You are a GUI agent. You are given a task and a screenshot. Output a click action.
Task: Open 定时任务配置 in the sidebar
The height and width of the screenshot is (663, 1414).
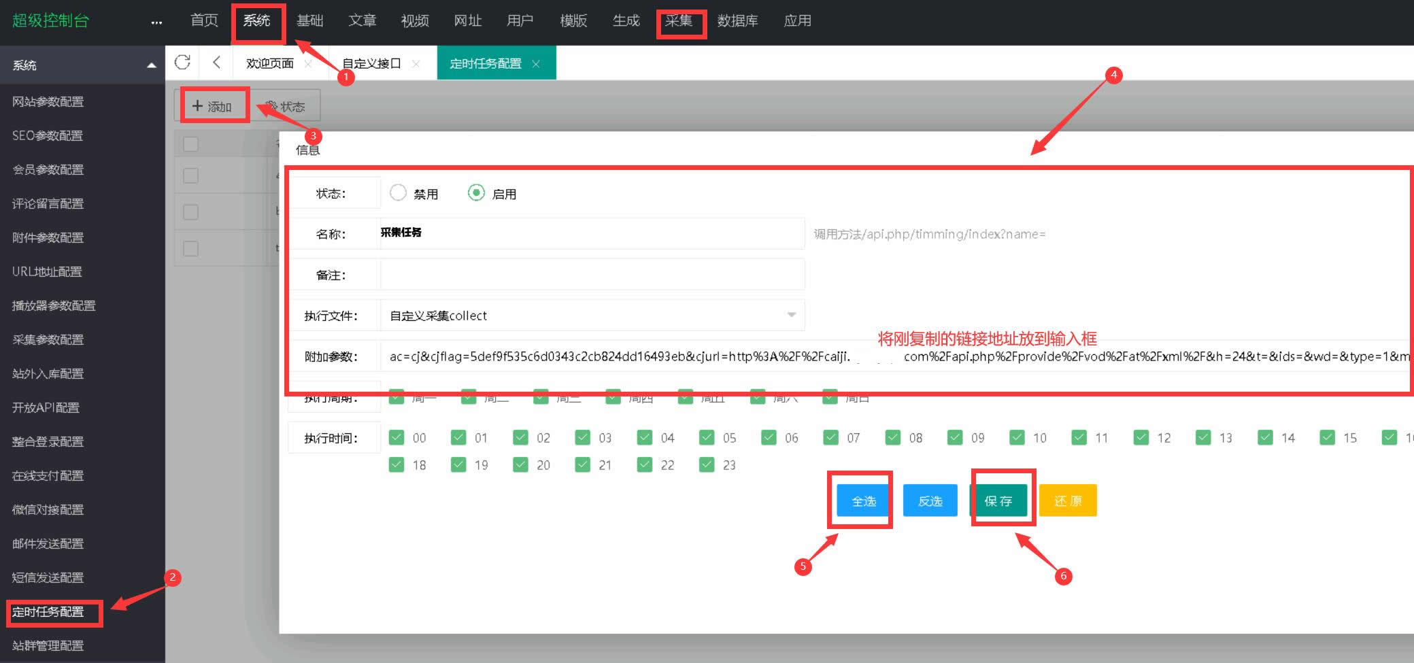(48, 611)
